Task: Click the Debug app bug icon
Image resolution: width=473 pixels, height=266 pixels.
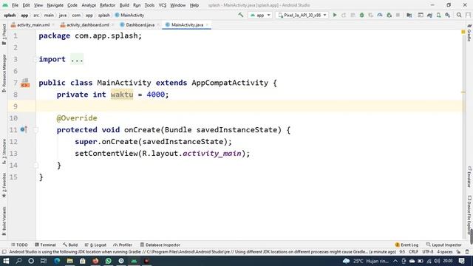Action: point(361,15)
